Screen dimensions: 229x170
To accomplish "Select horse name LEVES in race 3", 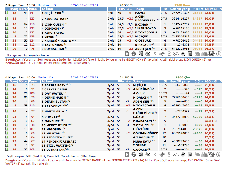I will click(48, 36).
